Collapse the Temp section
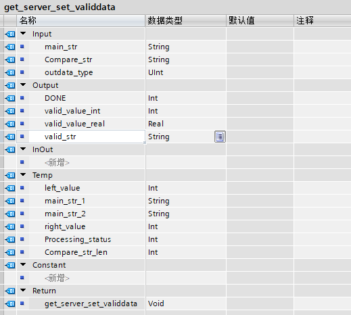The image size is (351, 315). [23, 175]
